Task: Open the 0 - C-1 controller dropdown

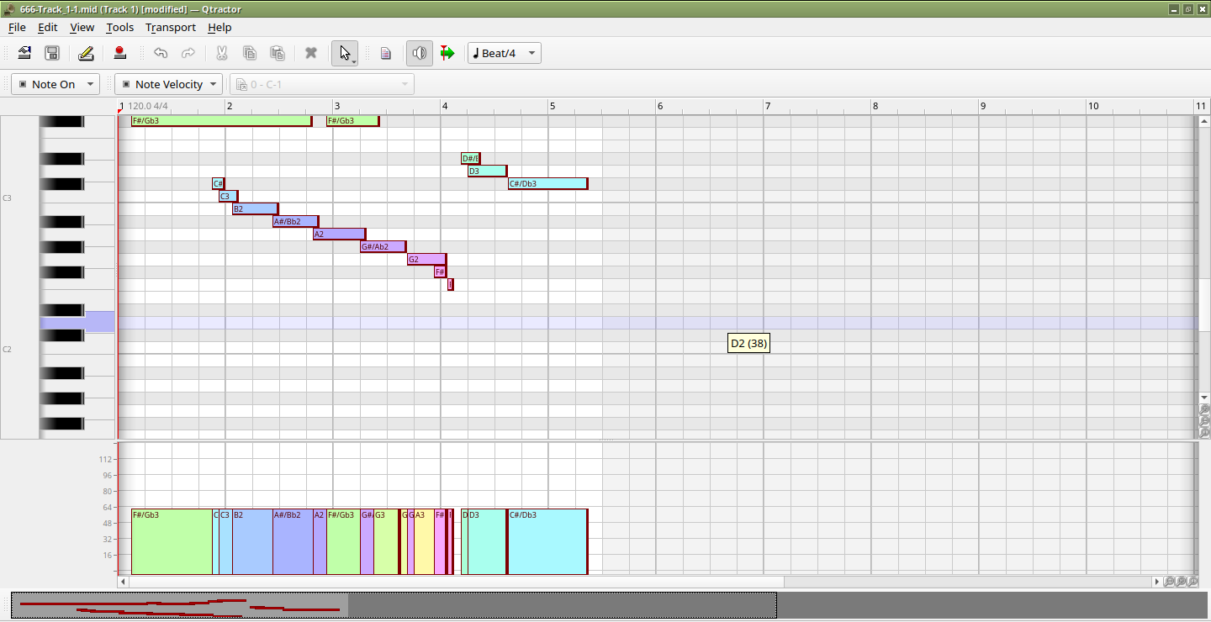Action: click(x=321, y=84)
